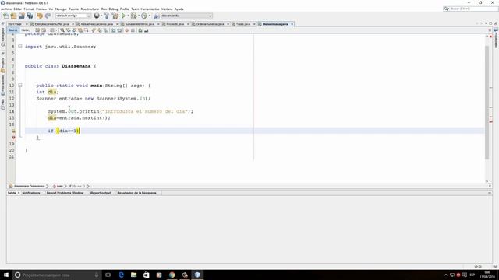
Task: Click the hint lightbulb beside the if line
Action: click(x=13, y=131)
